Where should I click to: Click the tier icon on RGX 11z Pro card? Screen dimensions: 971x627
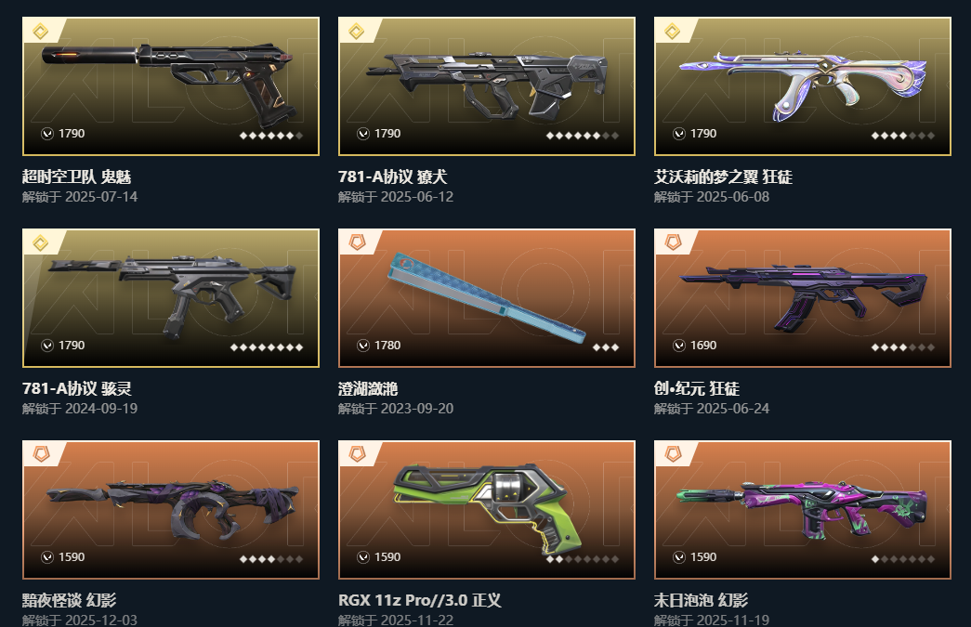pyautogui.click(x=358, y=454)
